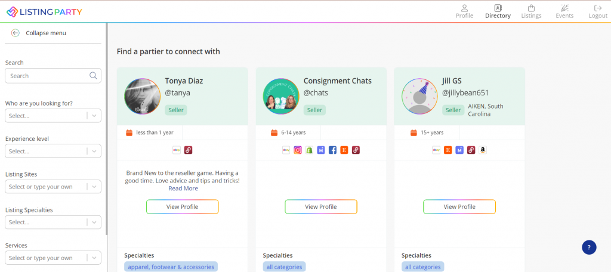Click the Collapse menu arrow icon
611x272 pixels.
point(15,33)
